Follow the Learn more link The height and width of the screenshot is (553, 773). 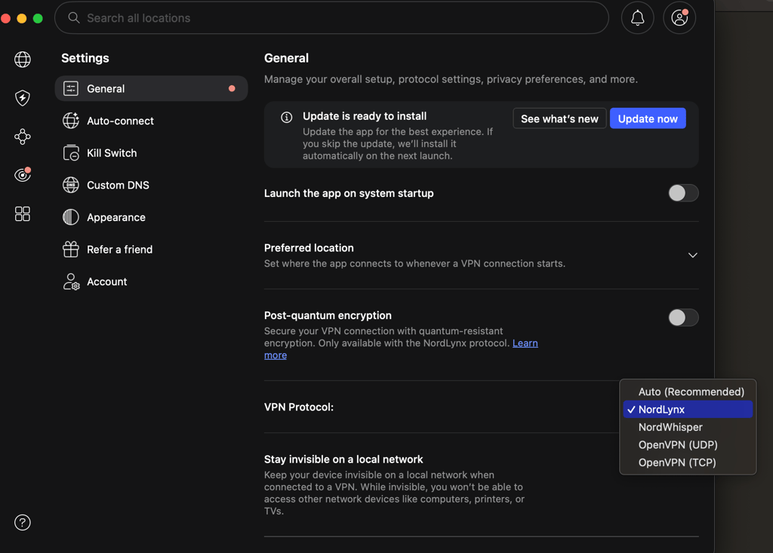[525, 343]
